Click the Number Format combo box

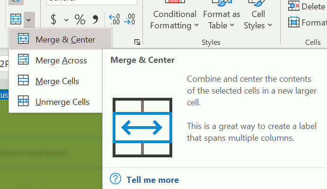click(90, 2)
